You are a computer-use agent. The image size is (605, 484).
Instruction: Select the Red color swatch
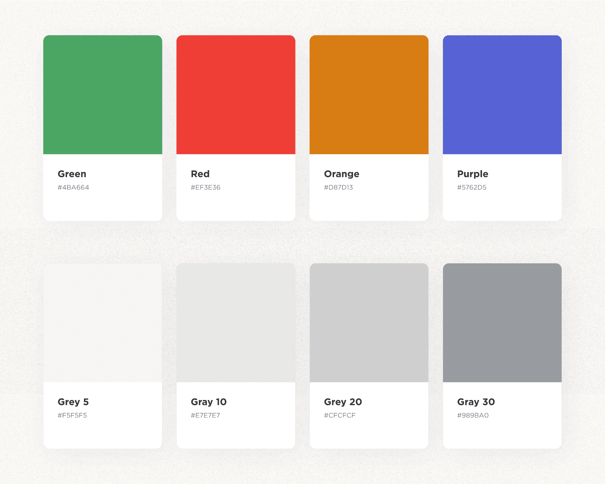236,95
